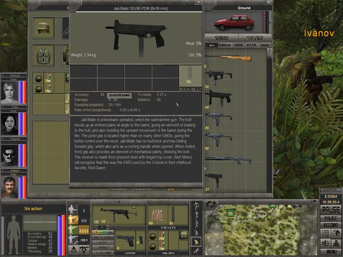Viewport: 343px width, 257px height.
Task: Select the ground Jati-Matic with count 34
Action: (x=220, y=98)
